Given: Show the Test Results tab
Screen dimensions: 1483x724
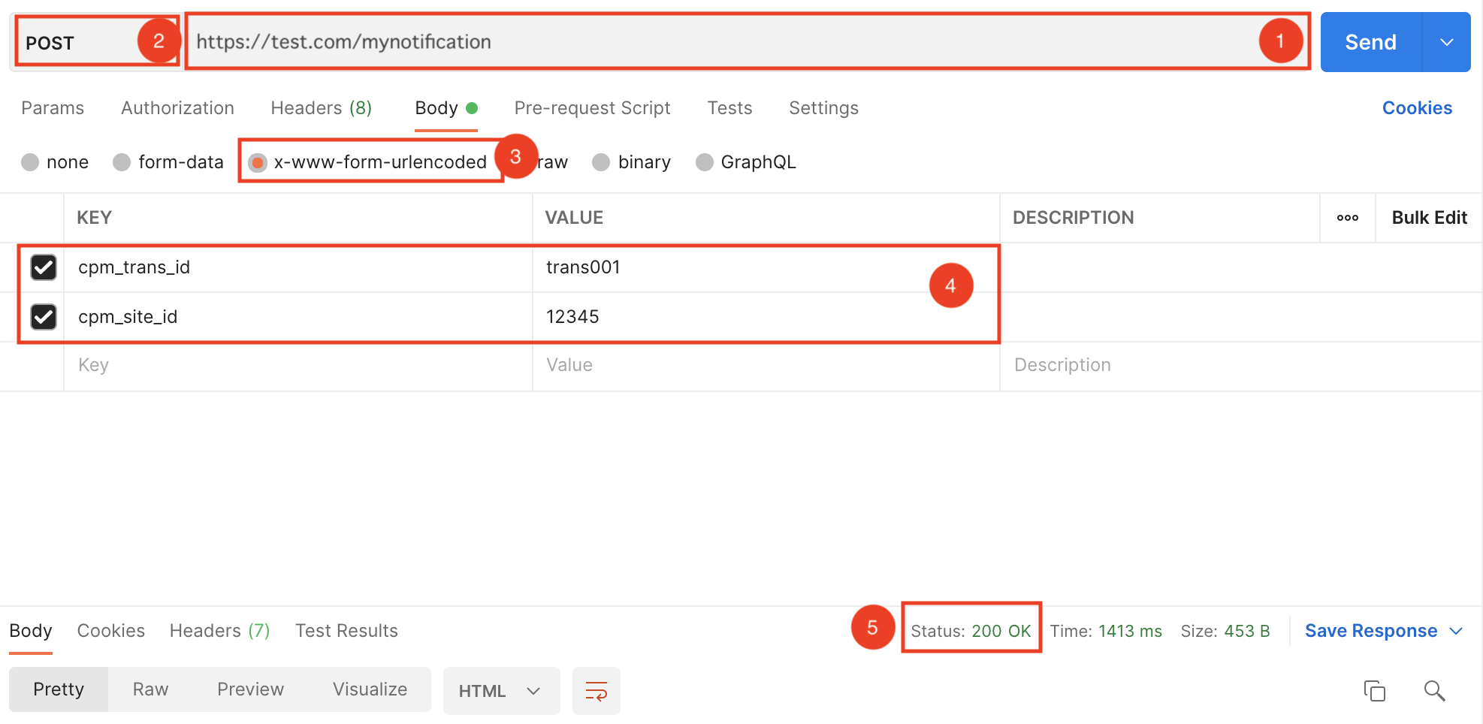Looking at the screenshot, I should pos(346,631).
